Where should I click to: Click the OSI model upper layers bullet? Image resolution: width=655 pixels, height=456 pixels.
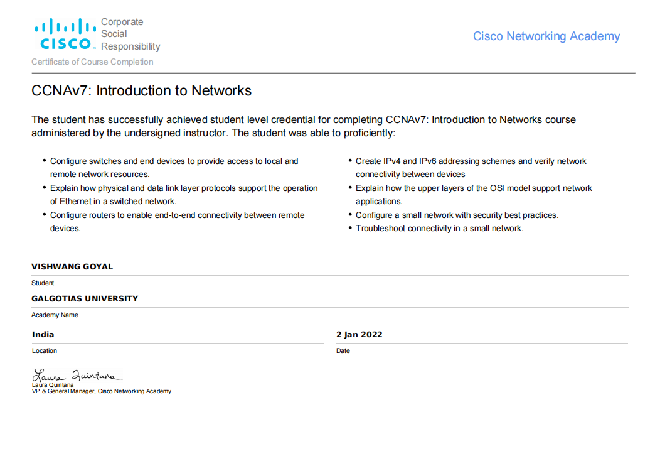(x=474, y=195)
